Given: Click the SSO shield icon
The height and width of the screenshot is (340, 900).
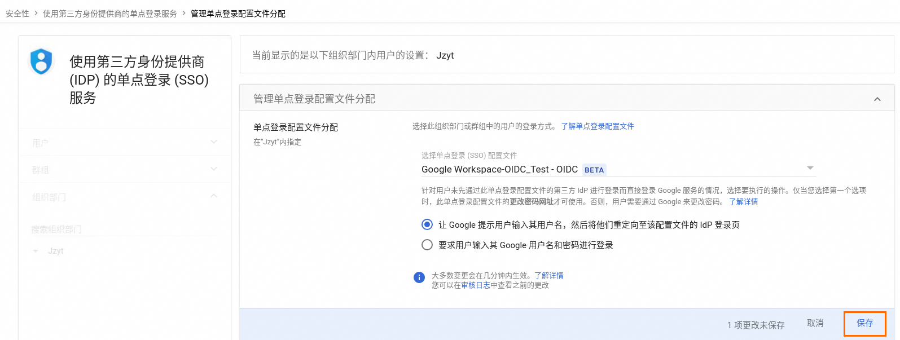Looking at the screenshot, I should [41, 61].
